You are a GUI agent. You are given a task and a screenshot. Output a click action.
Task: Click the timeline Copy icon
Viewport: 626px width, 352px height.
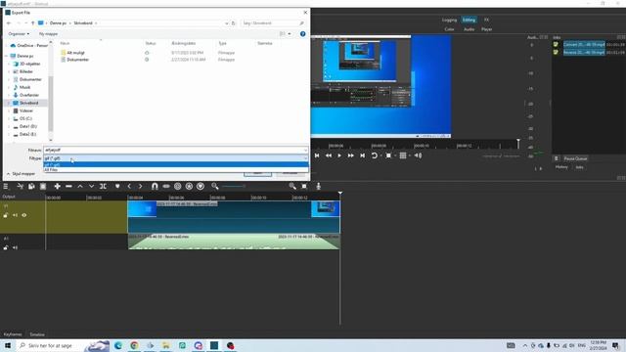click(x=31, y=186)
